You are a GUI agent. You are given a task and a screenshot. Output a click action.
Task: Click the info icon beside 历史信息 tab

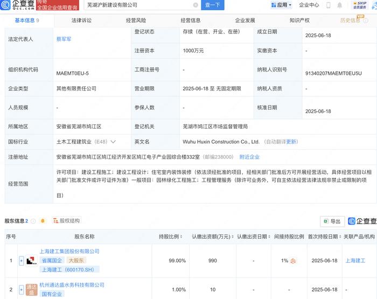(x=366, y=20)
